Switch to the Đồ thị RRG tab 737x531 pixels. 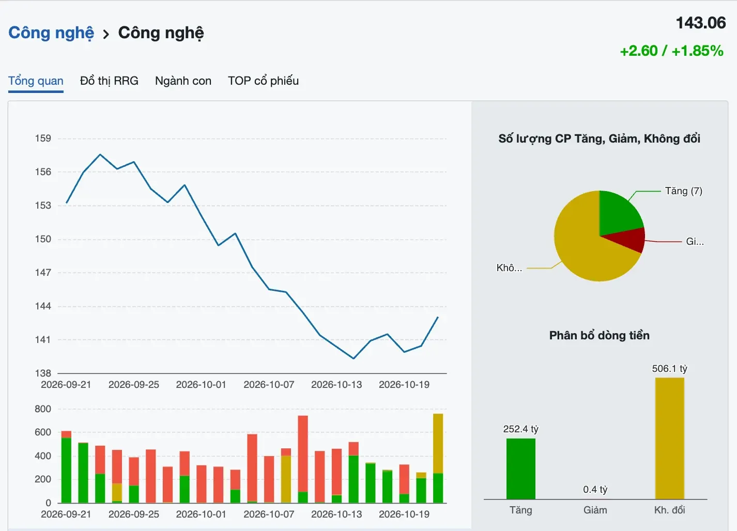coord(109,81)
